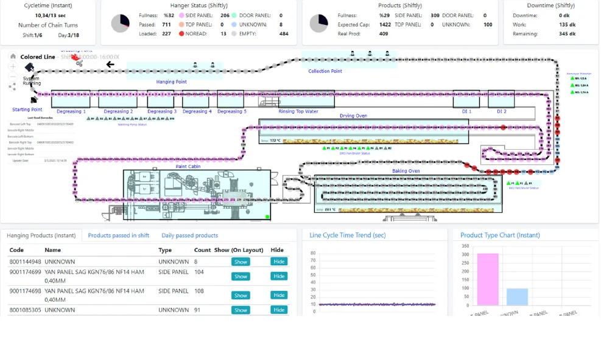Screen dimensions: 601x345
Task: Click the Starting Point label
Action: pyautogui.click(x=27, y=110)
